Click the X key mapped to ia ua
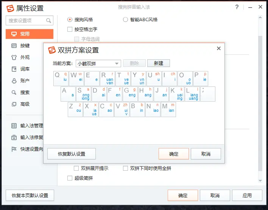This screenshot has height=210, width=268. point(91,110)
